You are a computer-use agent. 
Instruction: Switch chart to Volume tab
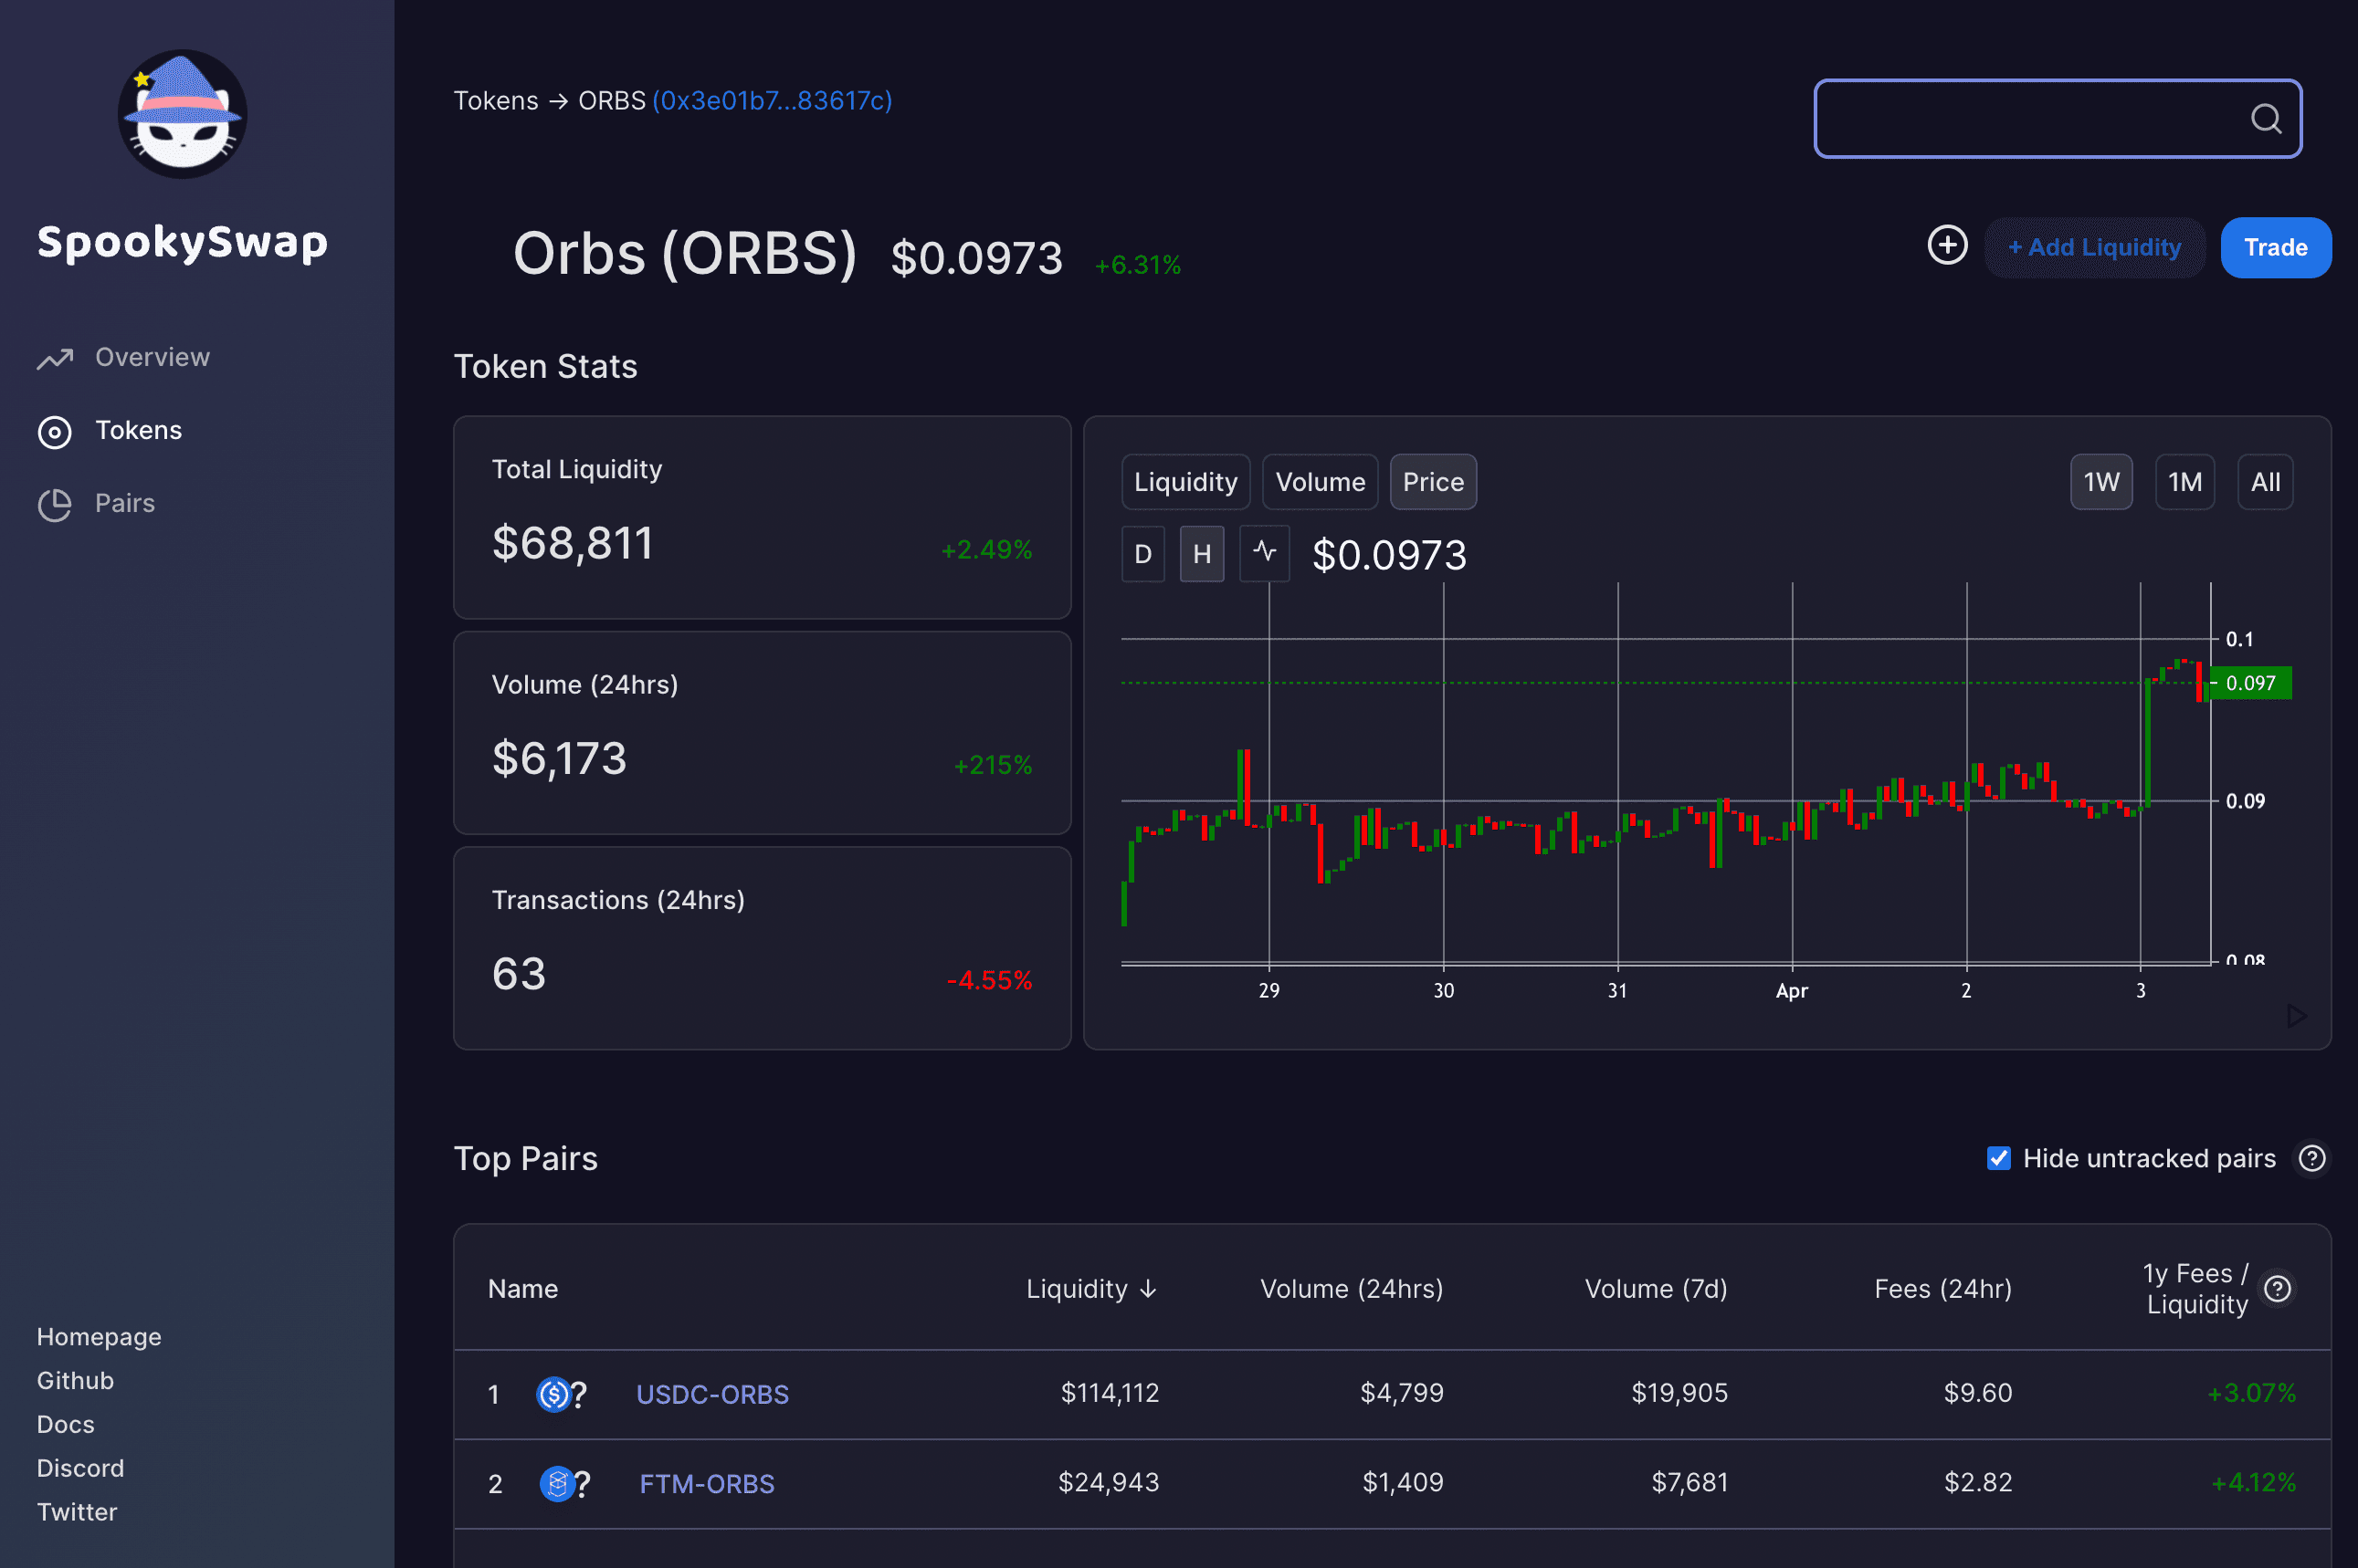pos(1321,482)
